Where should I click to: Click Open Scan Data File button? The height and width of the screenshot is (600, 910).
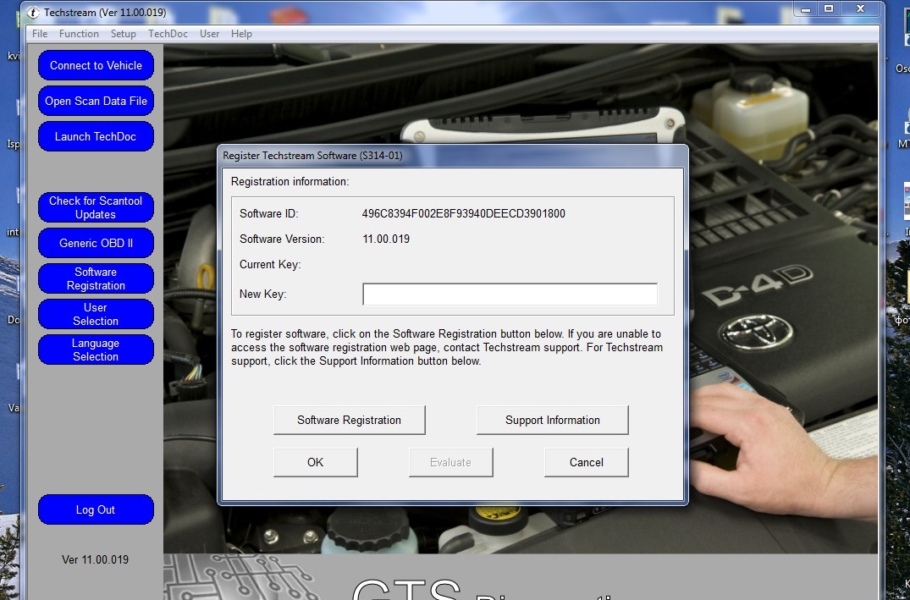[x=96, y=101]
